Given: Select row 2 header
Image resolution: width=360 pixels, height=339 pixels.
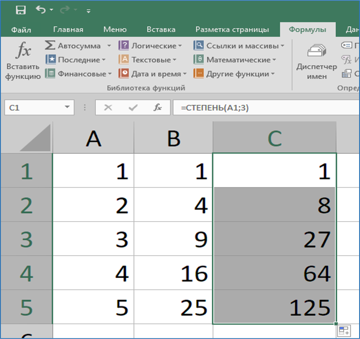Looking at the screenshot, I should point(26,204).
